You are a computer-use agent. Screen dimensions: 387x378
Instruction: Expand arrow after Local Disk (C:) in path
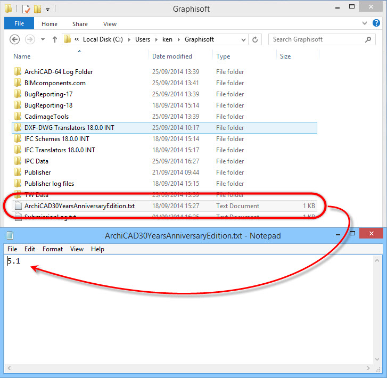[129, 40]
